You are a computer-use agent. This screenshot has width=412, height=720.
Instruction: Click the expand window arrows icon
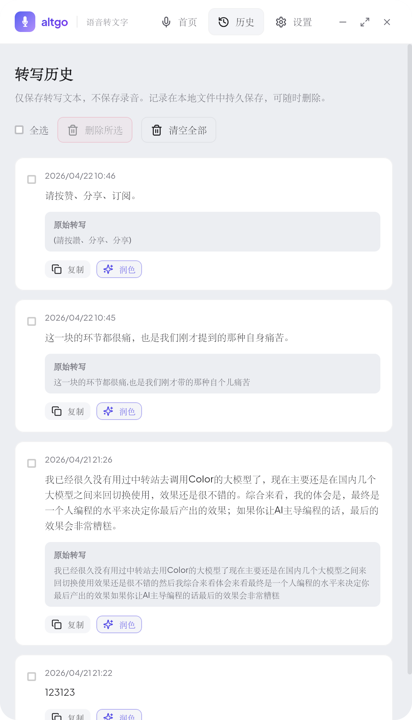pos(365,22)
